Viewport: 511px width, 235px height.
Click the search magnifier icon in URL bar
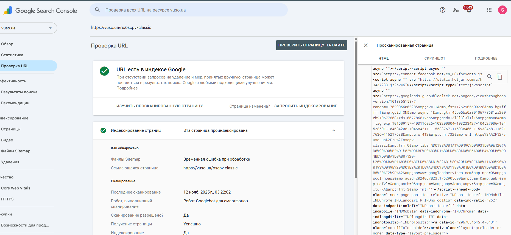pyautogui.click(x=97, y=10)
